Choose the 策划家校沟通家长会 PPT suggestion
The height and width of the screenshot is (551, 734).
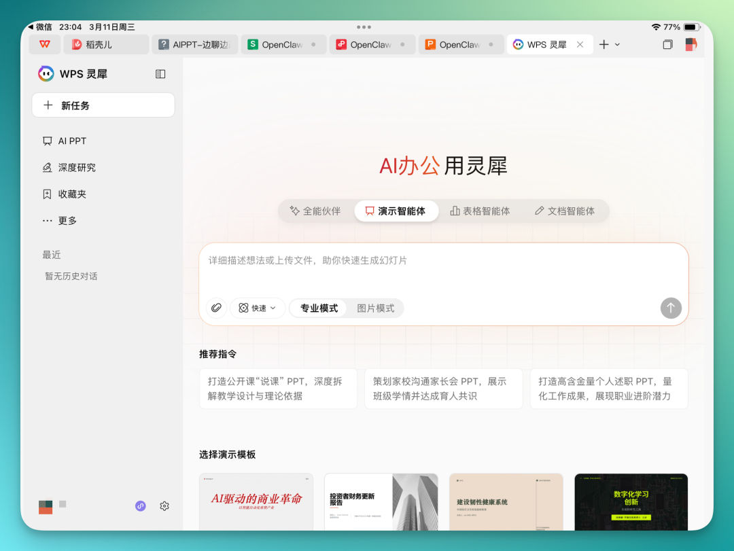tap(443, 389)
